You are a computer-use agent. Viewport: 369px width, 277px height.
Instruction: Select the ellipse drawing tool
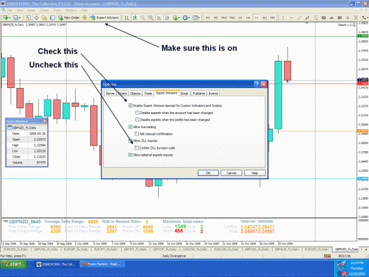[324, 18]
